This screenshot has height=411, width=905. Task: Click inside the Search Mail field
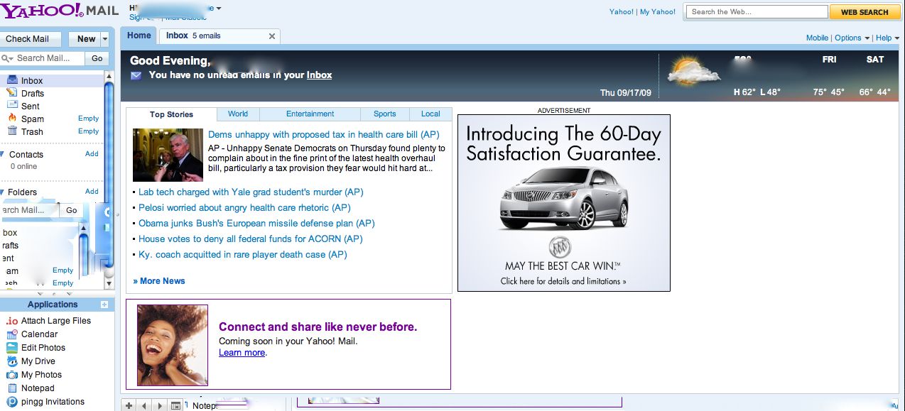click(x=46, y=57)
